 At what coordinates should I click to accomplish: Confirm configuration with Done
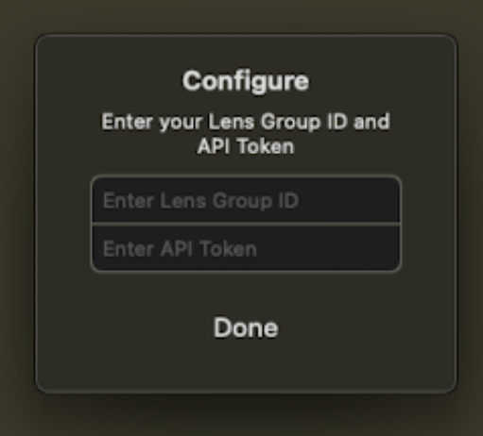(246, 327)
